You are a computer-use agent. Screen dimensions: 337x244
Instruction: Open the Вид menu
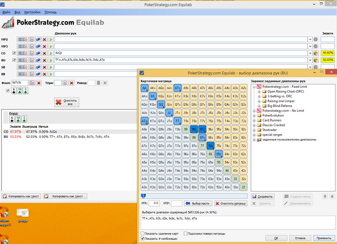(x=17, y=12)
